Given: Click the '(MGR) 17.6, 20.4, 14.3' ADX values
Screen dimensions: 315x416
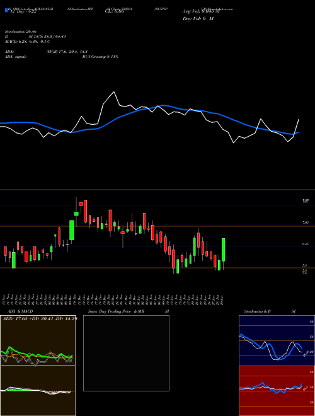Looking at the screenshot, I should point(67,52).
